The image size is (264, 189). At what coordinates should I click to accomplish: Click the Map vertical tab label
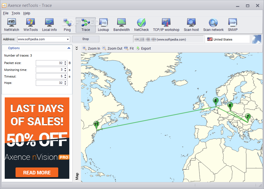pos(77,176)
